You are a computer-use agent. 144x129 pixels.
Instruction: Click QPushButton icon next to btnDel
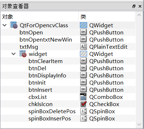83,68
